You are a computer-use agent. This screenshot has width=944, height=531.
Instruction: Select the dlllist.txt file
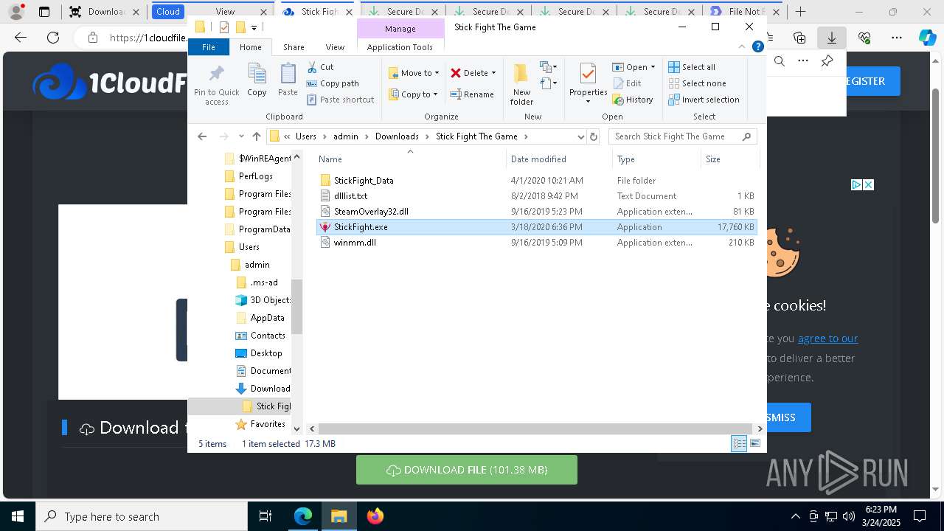536,196
